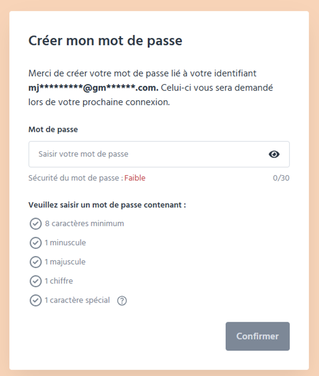The image size is (319, 376).
Task: Open the special character help question mark
Action: pyautogui.click(x=122, y=300)
